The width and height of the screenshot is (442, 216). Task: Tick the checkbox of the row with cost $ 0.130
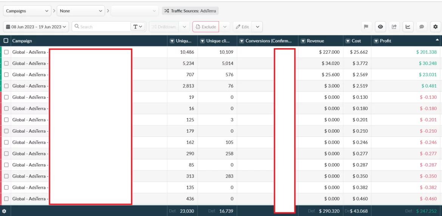[x=6, y=97]
